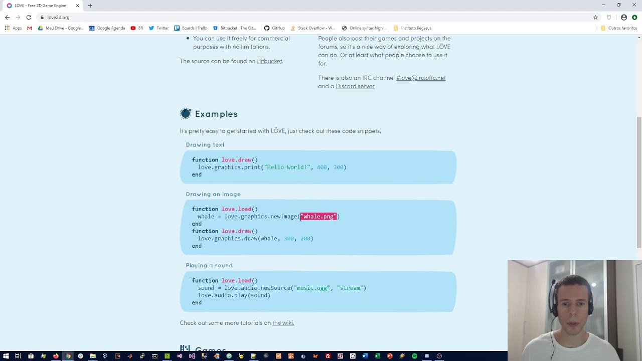642x361 pixels.
Task: Expand the Instituto Pegasus bookmark folder
Action: coord(412,28)
